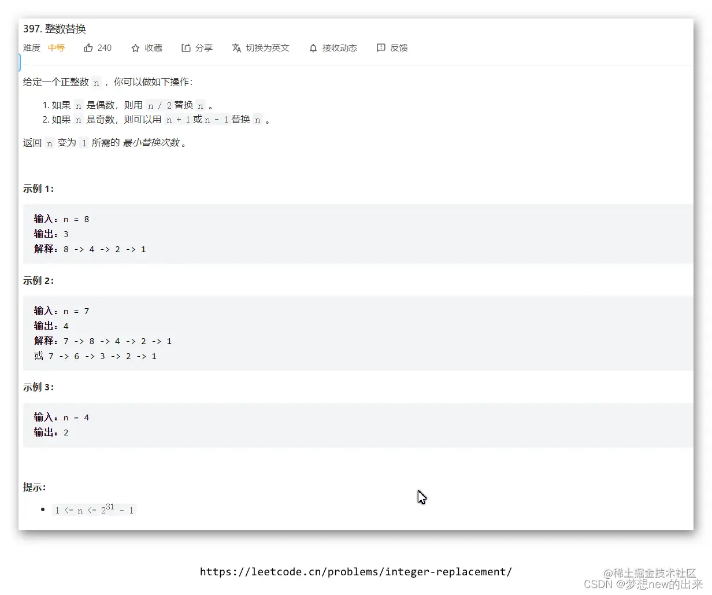Viewport: 712px width, 595px height.
Task: Toggle English version via 切换为英文 text
Action: [267, 48]
